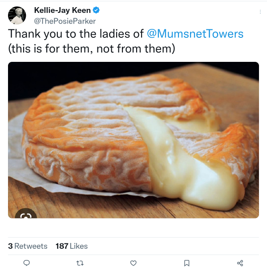
Task: Bookmark this tweet
Action: [x=187, y=263]
